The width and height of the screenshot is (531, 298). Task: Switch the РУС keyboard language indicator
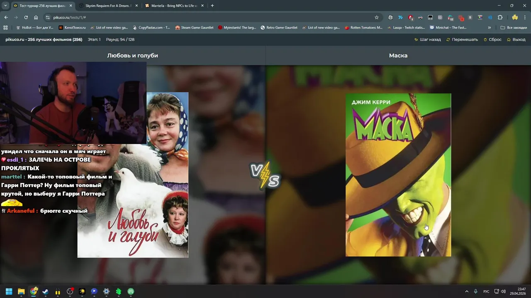click(x=486, y=291)
